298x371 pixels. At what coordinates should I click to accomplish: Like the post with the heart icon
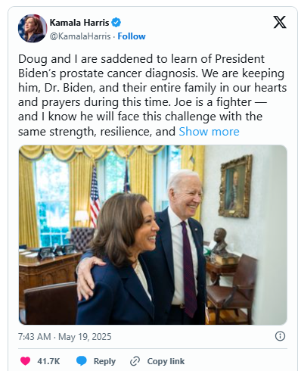point(25,361)
